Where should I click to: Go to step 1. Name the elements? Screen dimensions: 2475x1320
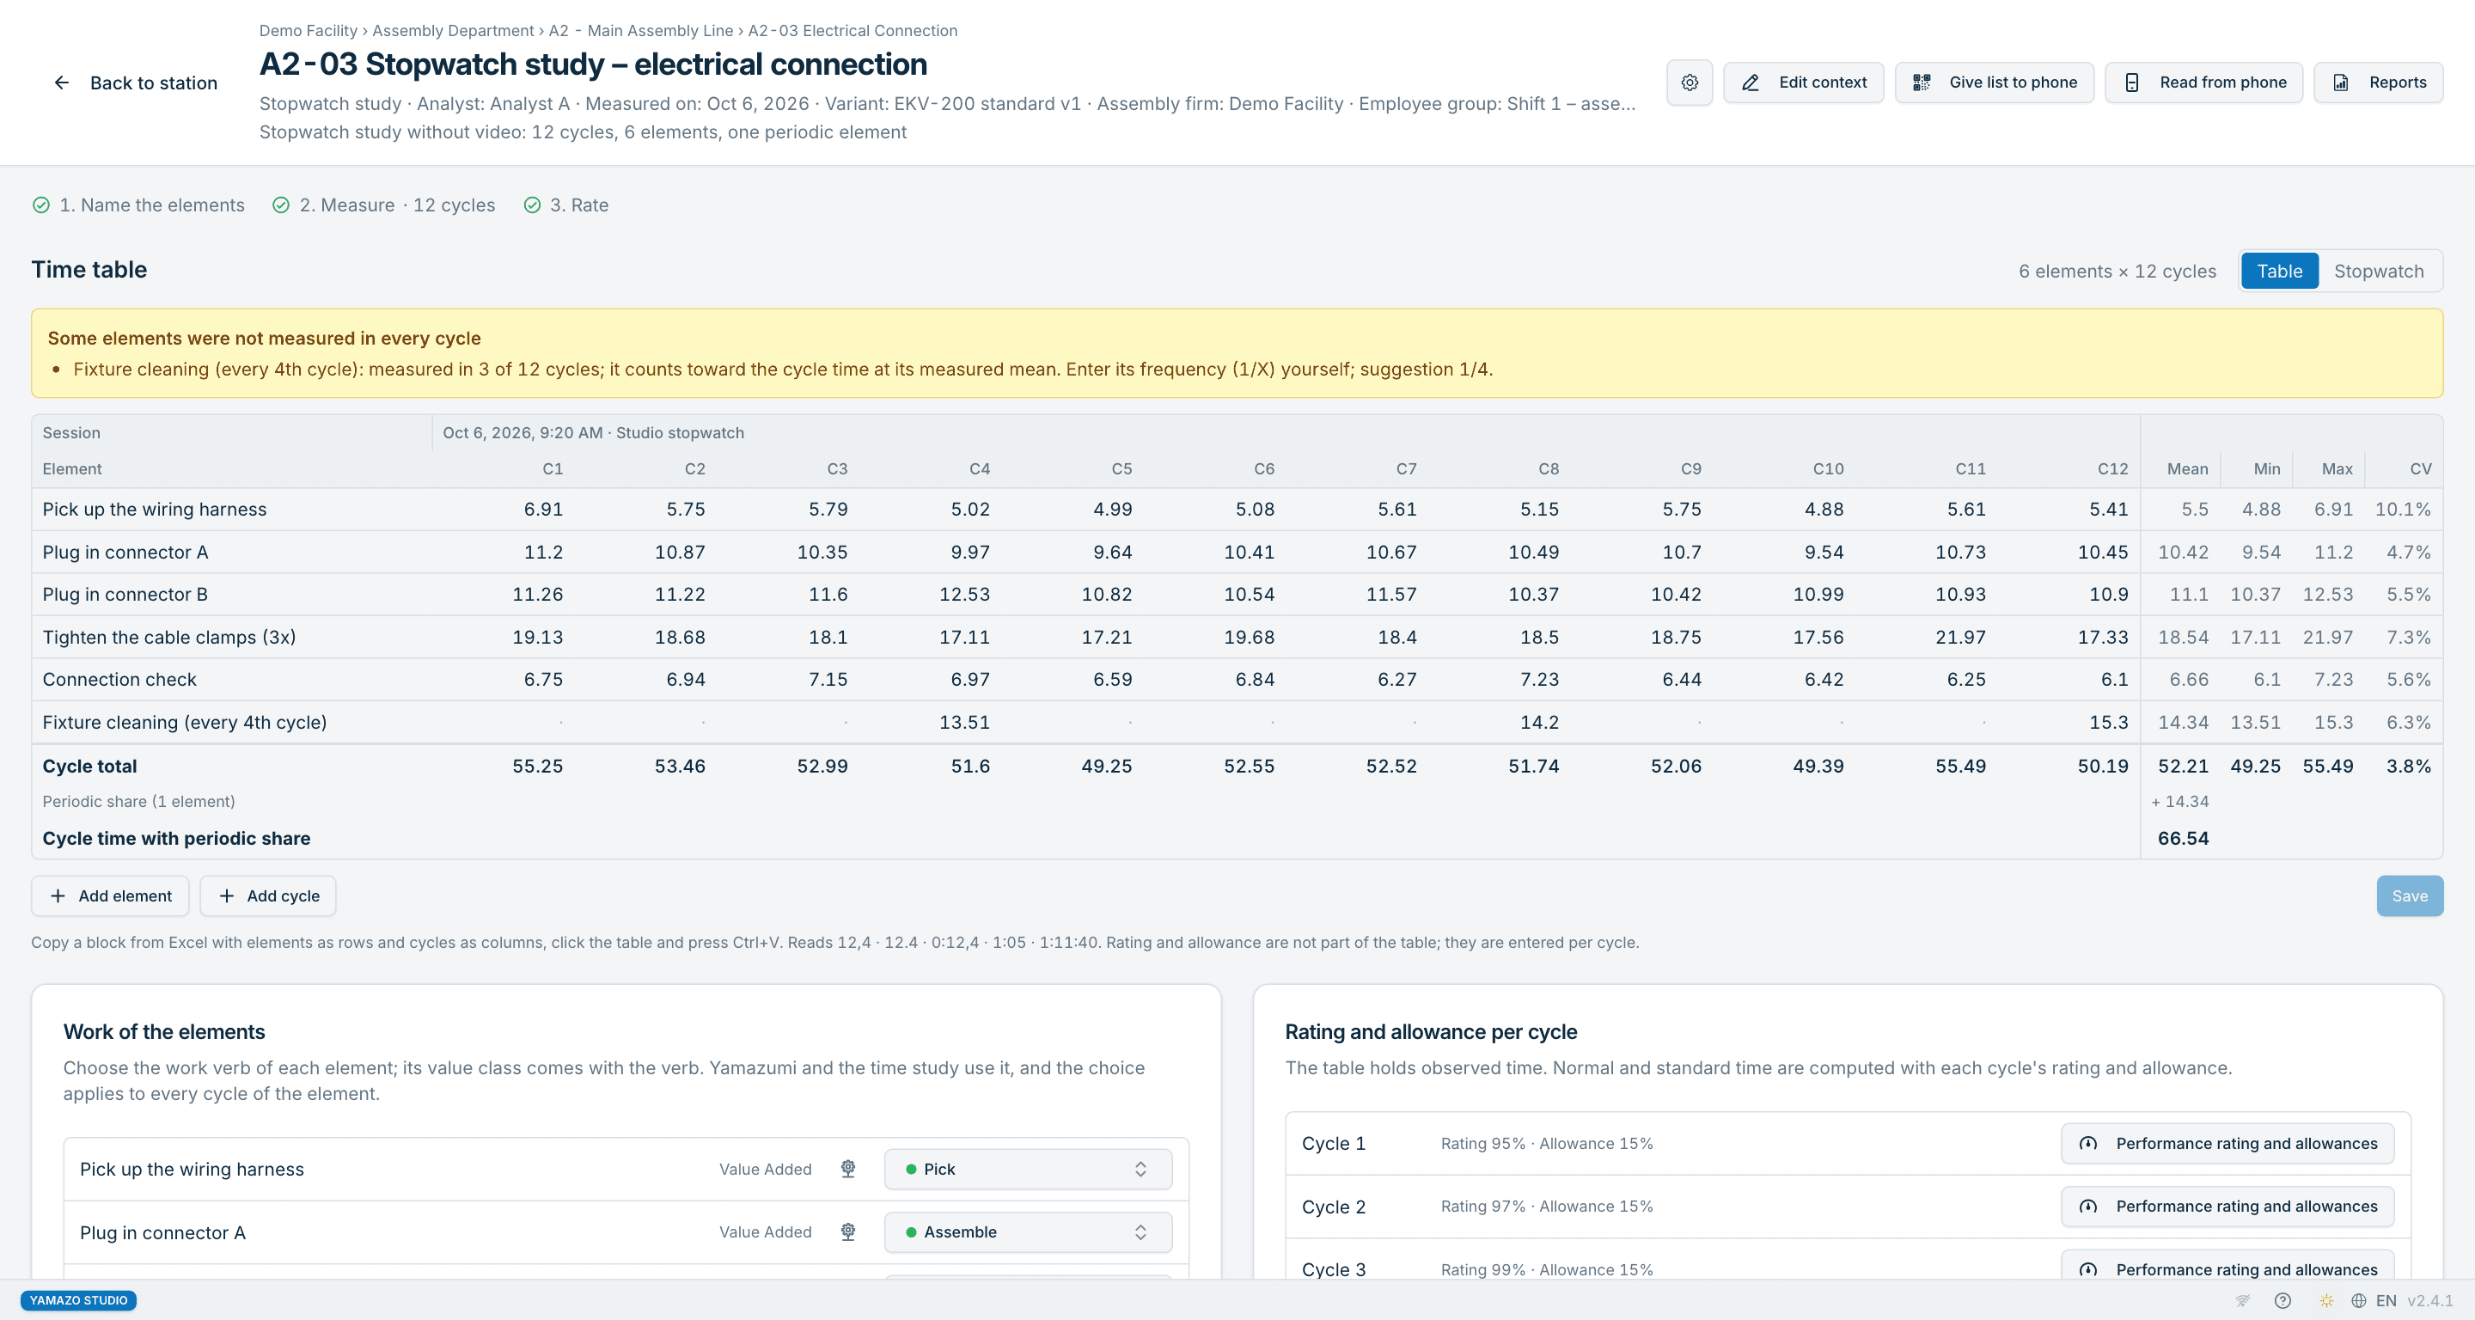point(139,205)
